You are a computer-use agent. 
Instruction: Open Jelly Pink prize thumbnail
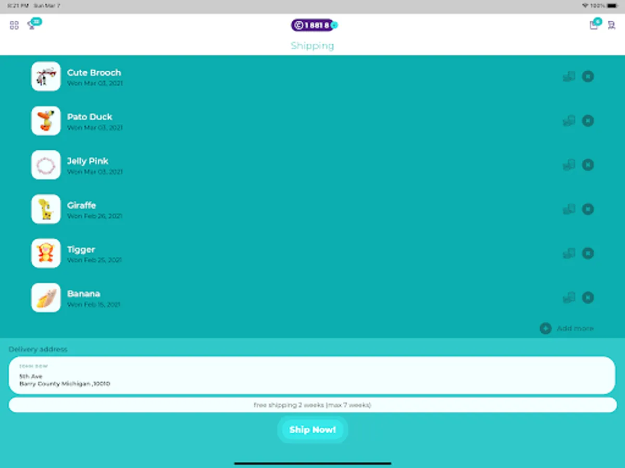46,165
